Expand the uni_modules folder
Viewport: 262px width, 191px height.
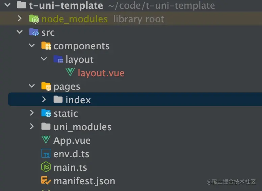click(x=32, y=127)
